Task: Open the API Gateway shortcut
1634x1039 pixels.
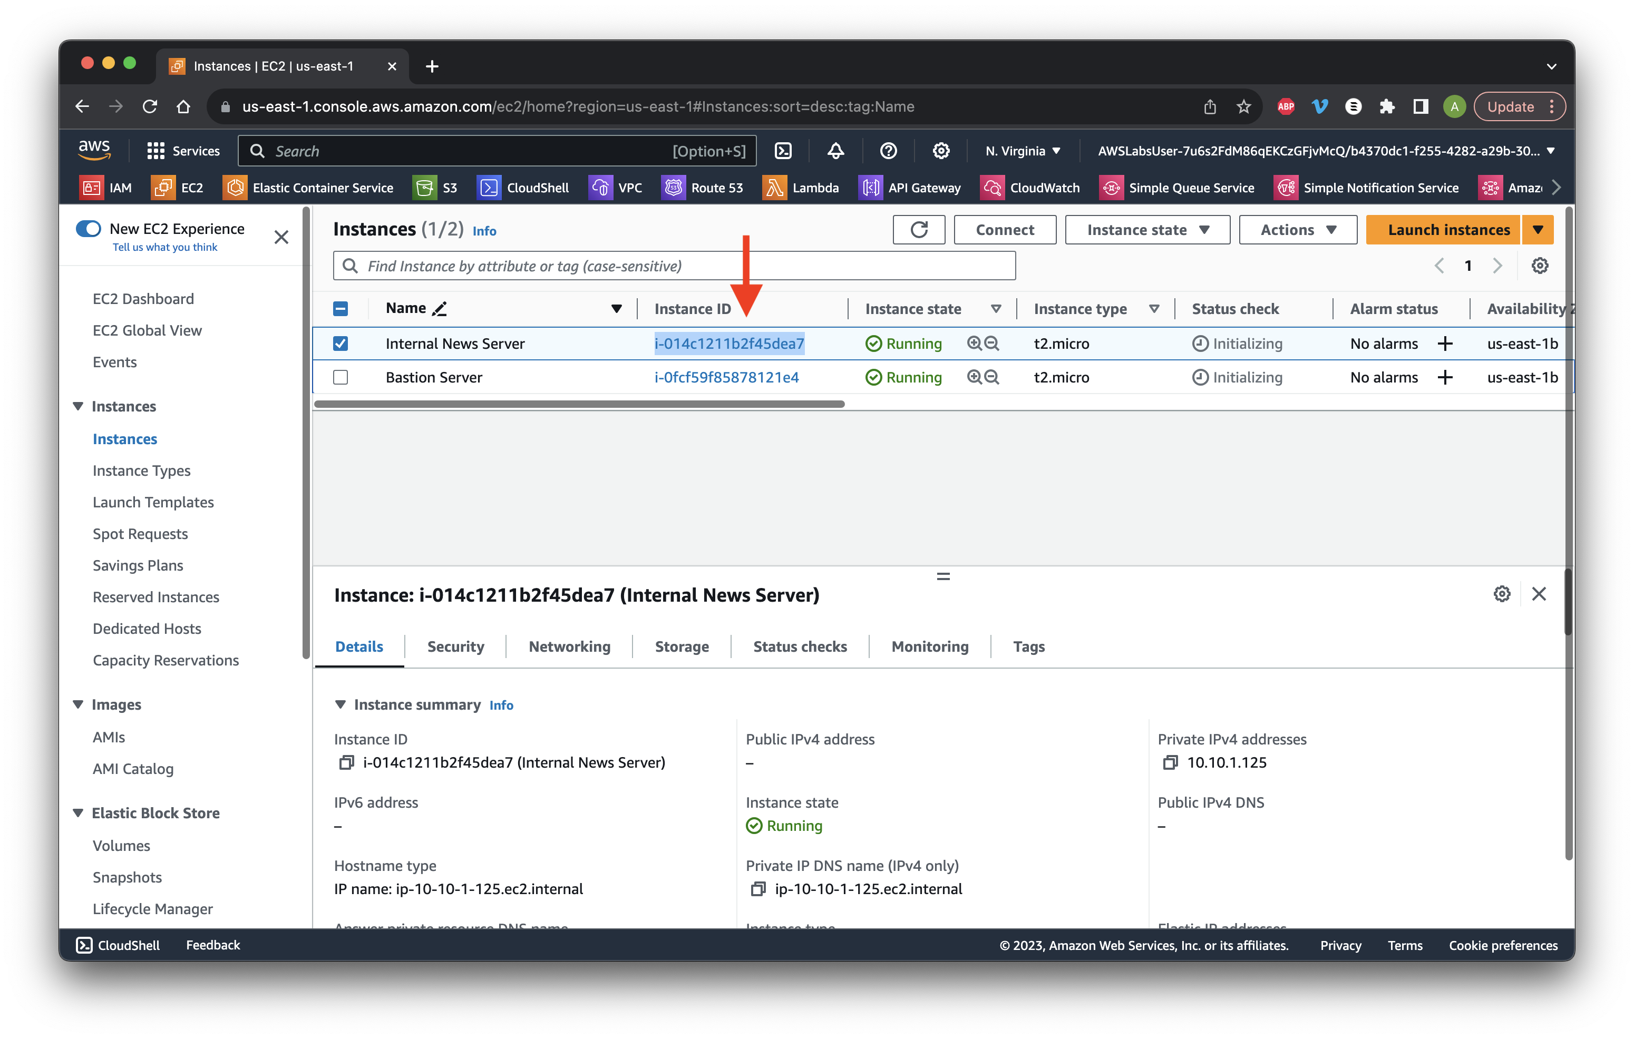Action: pos(909,188)
